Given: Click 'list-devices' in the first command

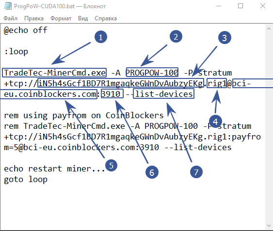Looking at the screenshot, I should 164,94.
